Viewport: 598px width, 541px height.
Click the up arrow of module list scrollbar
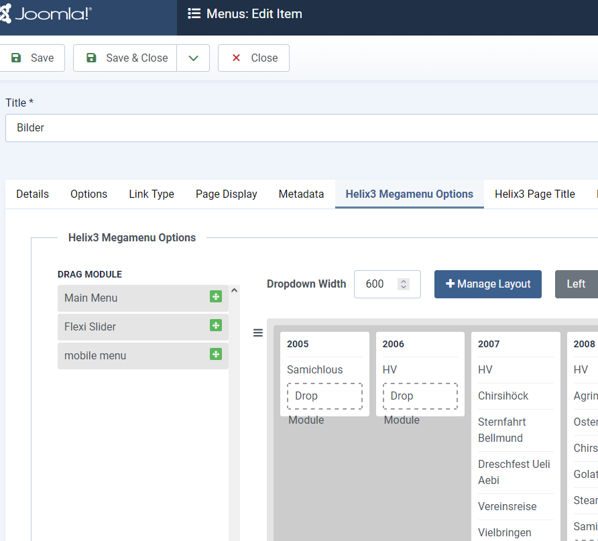click(x=234, y=291)
